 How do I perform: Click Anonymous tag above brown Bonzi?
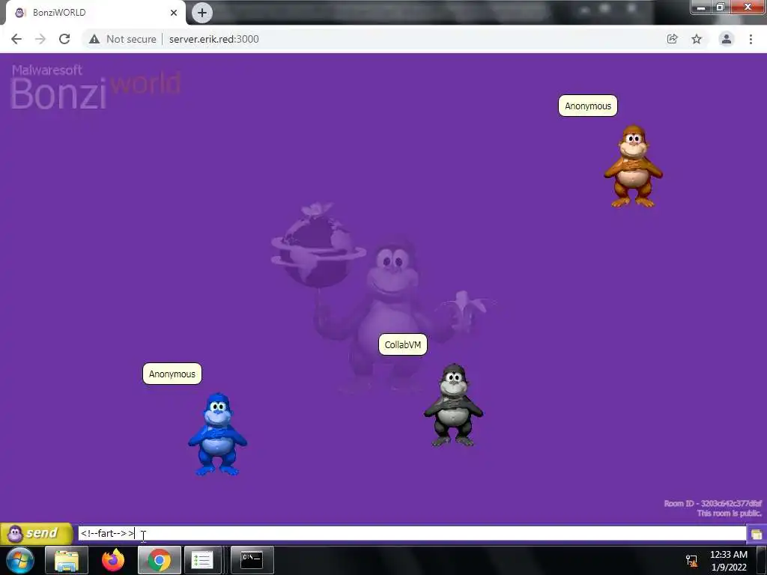click(588, 106)
